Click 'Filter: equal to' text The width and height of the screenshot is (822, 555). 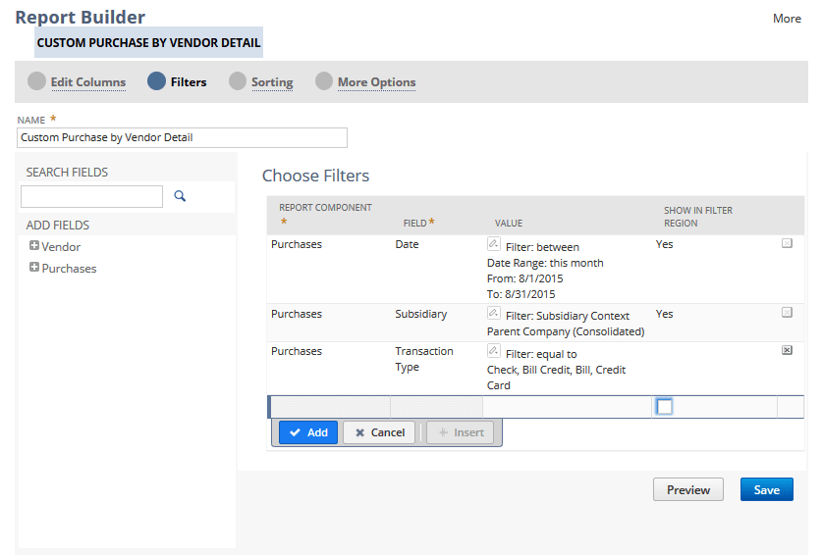point(541,354)
